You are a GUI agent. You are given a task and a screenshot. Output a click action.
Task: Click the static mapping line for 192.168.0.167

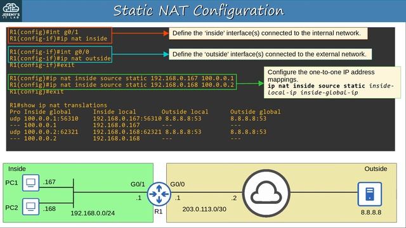pyautogui.click(x=122, y=78)
